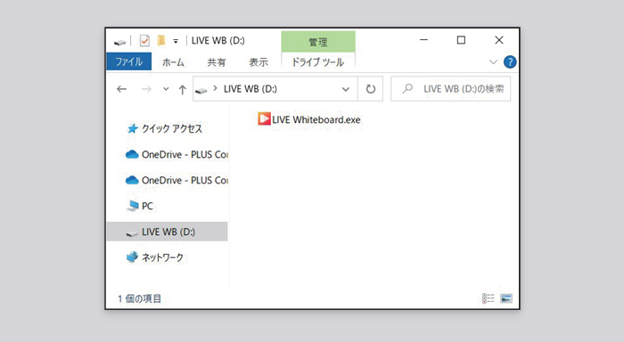Open the recent locations dropdown arrow
624x342 pixels.
pyautogui.click(x=166, y=89)
